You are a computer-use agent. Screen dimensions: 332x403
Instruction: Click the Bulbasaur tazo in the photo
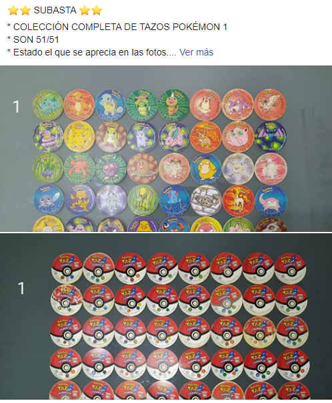(48, 105)
